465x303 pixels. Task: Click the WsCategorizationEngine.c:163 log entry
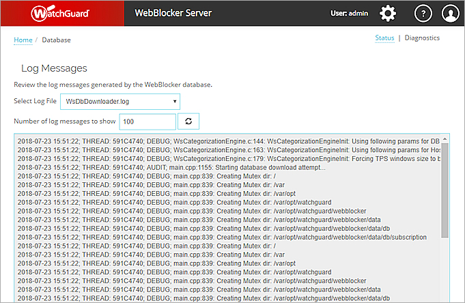[225, 149]
